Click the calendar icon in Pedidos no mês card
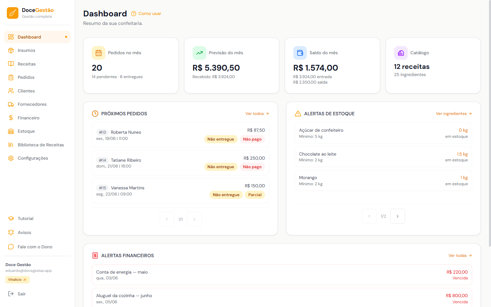Viewport: 491px width, 307px height. tap(99, 53)
